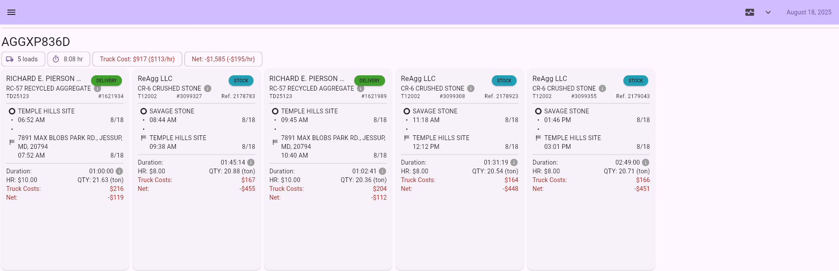Click the activity monitor icon in header
Viewport: 839px width, 271px height.
click(x=750, y=12)
